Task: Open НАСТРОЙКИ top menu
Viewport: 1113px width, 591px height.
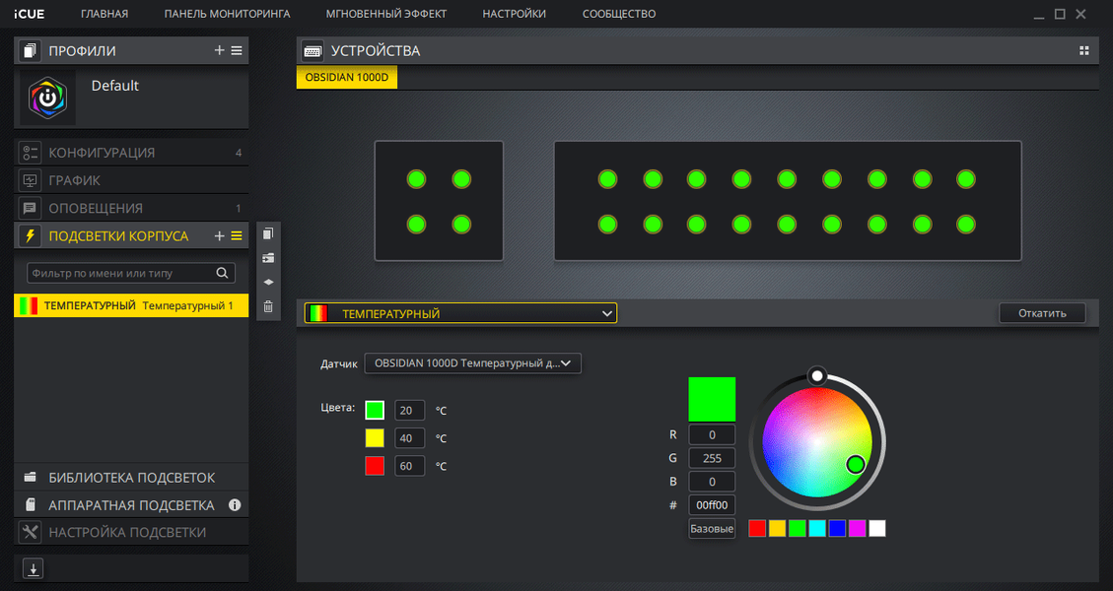Action: [514, 14]
